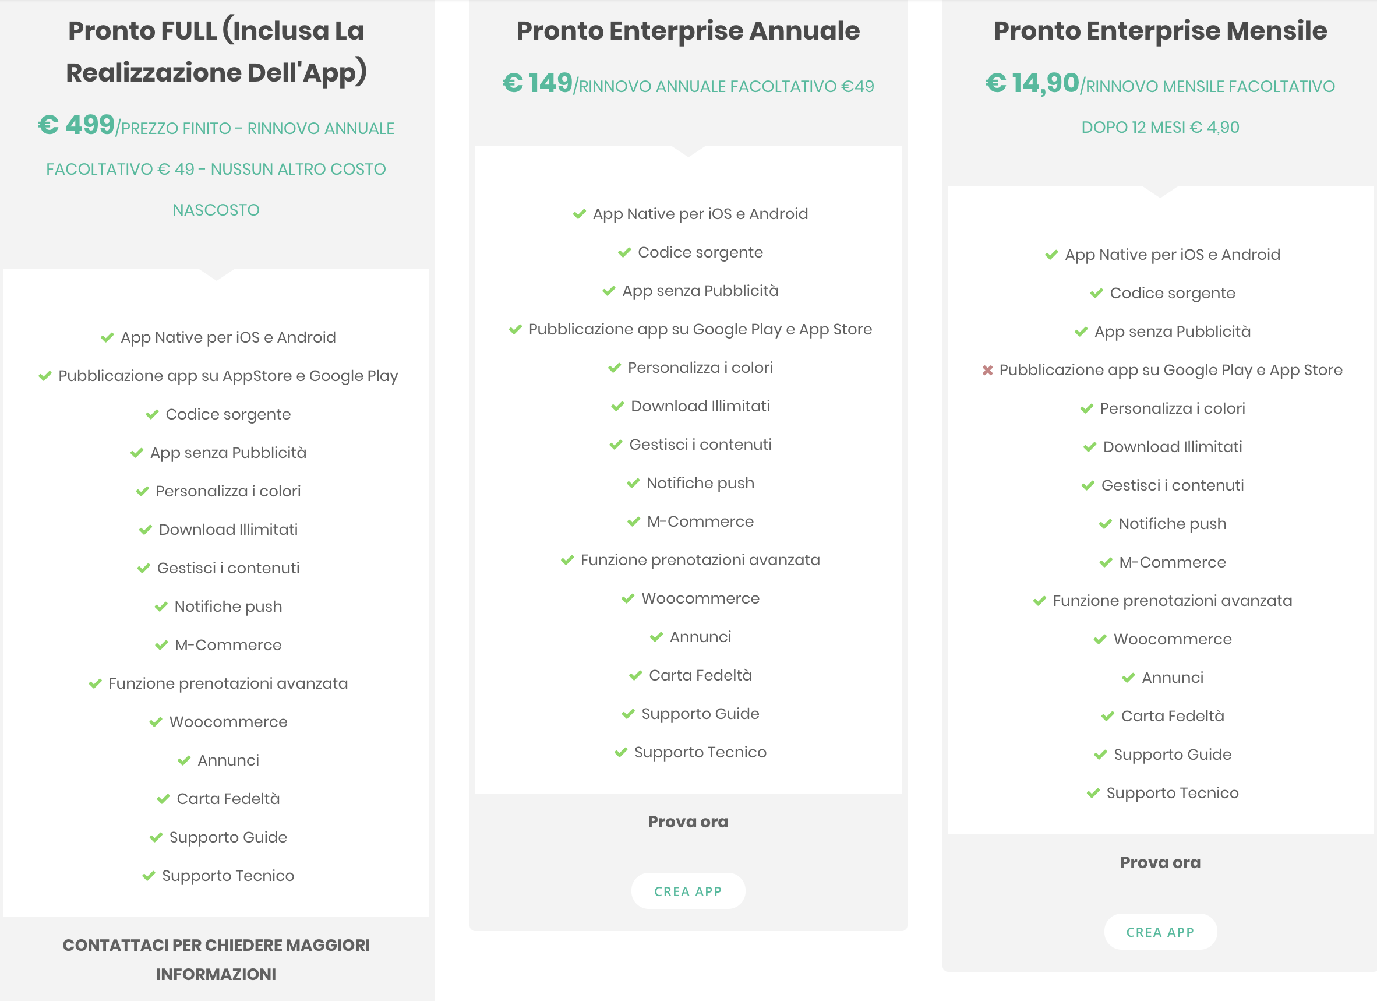Click the Pronto Enterprise Mensile heading
Image resolution: width=1377 pixels, height=1001 pixels.
point(1160,30)
